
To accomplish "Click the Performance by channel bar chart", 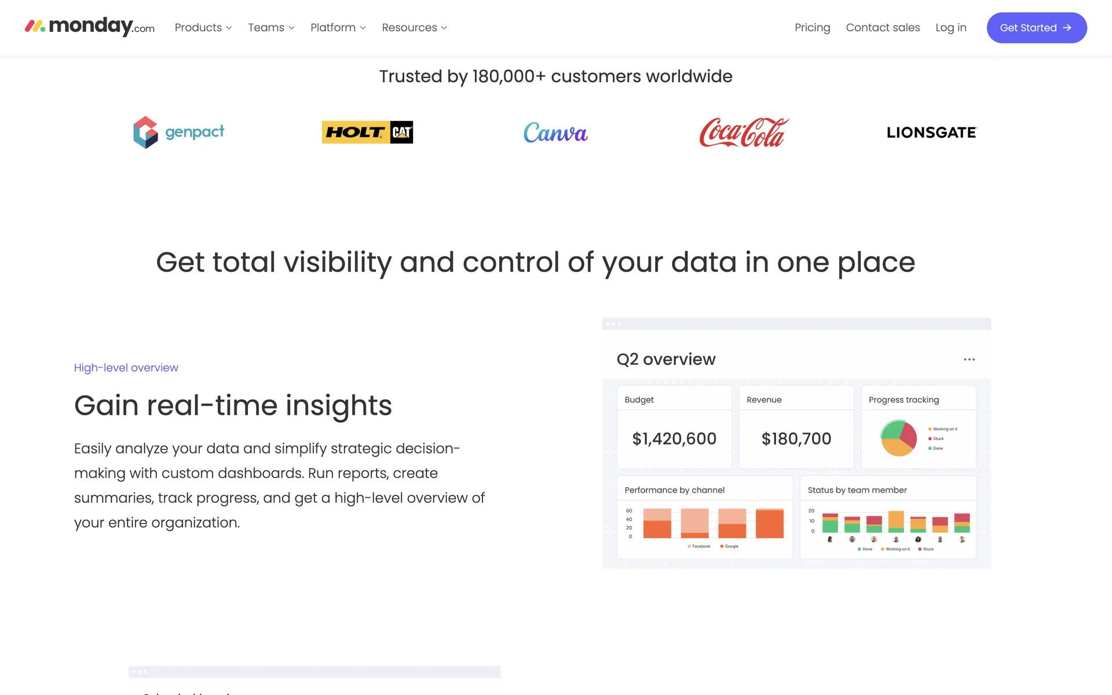I will point(712,523).
